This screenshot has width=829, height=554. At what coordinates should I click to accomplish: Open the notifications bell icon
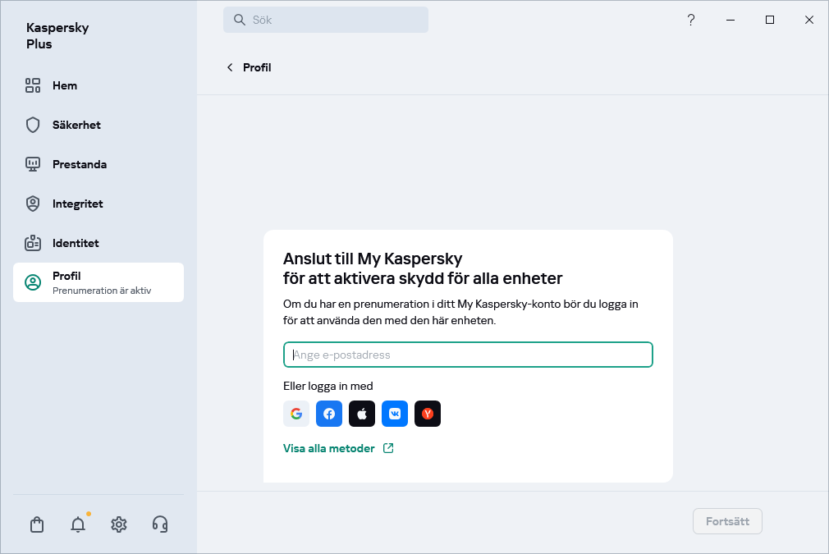pyautogui.click(x=78, y=524)
